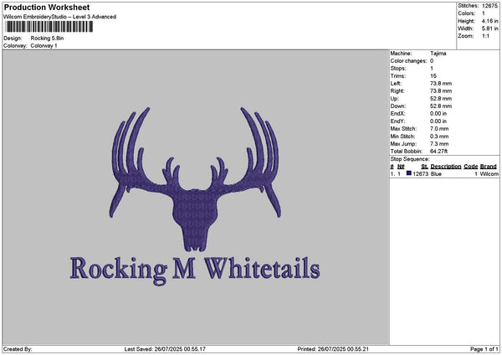Viewport: 502px width, 355px height.
Task: Click the "Rocking M Whitetails" stitched lettering
Action: 195,268
